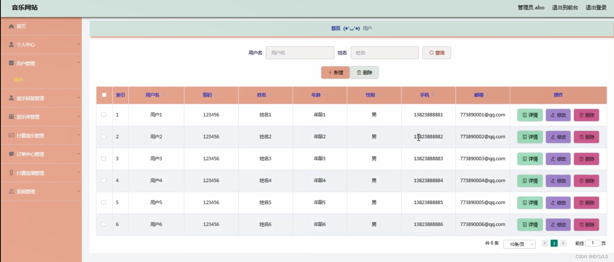The height and width of the screenshot is (262, 614).
Task: Click the microphone icon for 付费音源管理
Action: point(11,173)
